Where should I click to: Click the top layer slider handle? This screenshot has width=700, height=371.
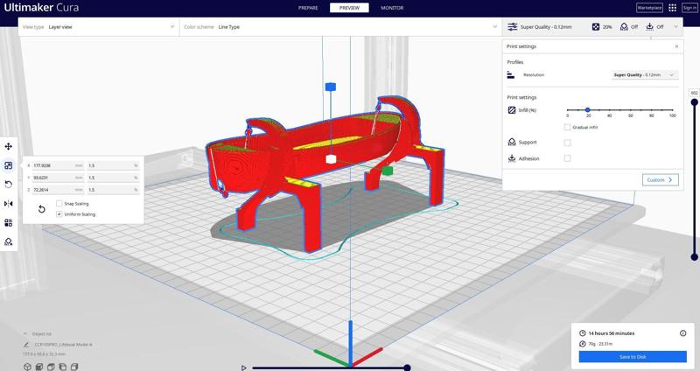[694, 102]
